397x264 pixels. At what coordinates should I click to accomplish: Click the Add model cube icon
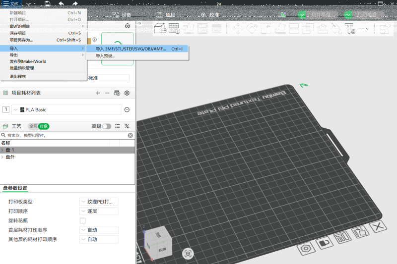[x=160, y=29]
